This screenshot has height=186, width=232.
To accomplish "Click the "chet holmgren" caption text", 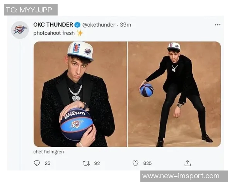I will [x=48, y=152].
